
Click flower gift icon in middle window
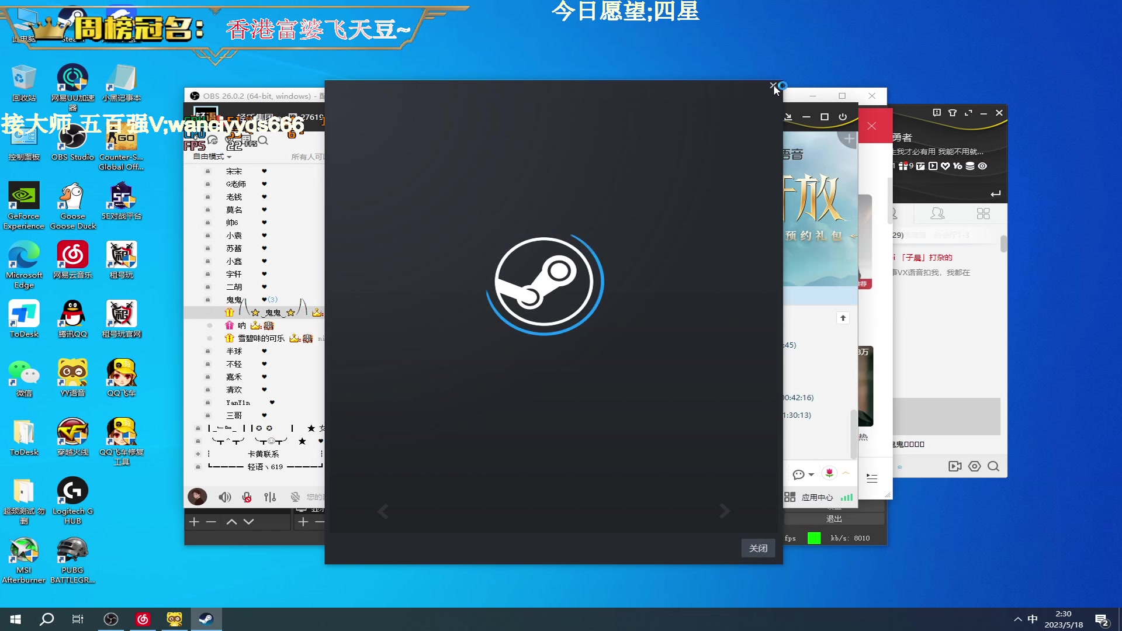829,473
